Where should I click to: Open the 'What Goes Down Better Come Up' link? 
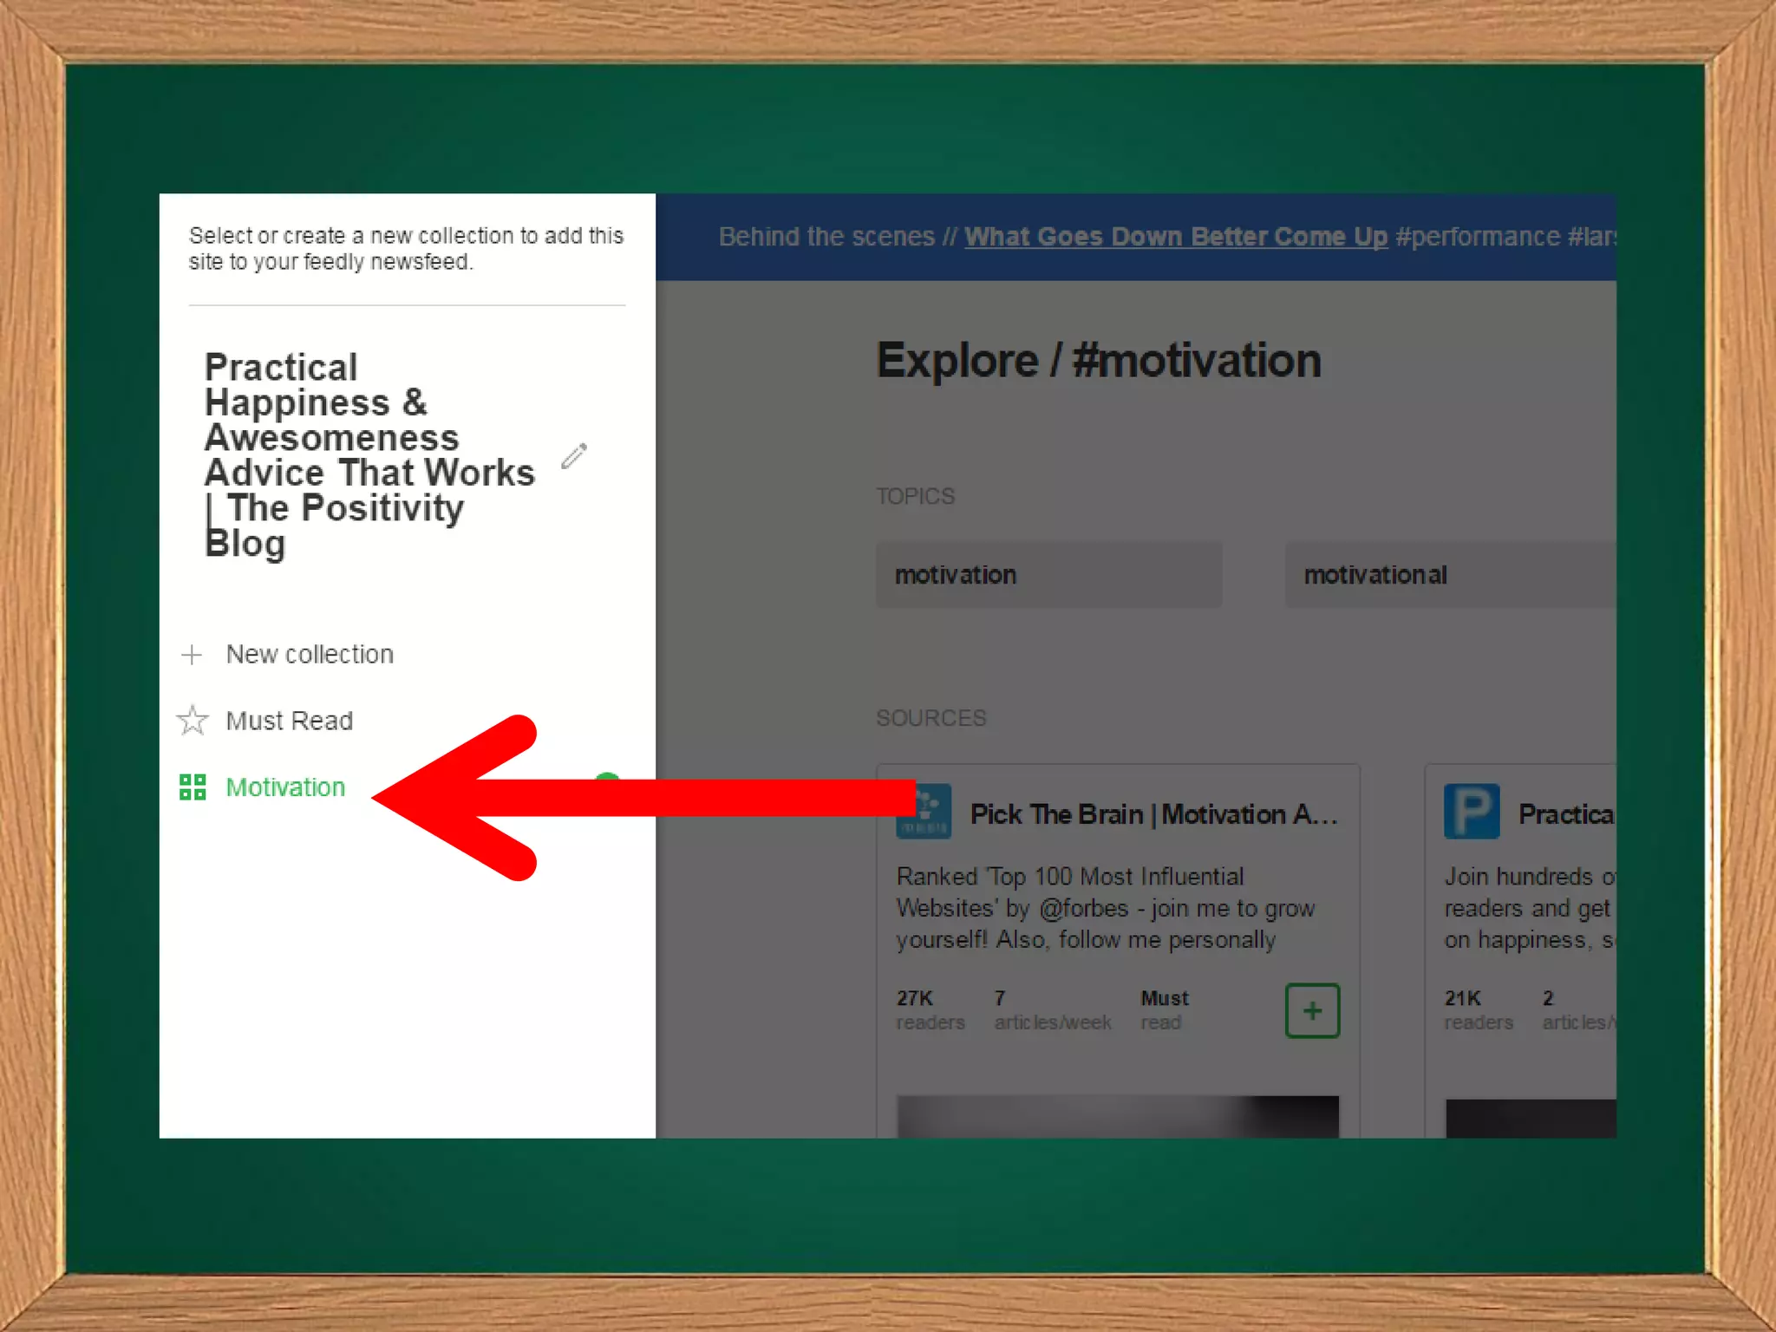click(x=1175, y=236)
